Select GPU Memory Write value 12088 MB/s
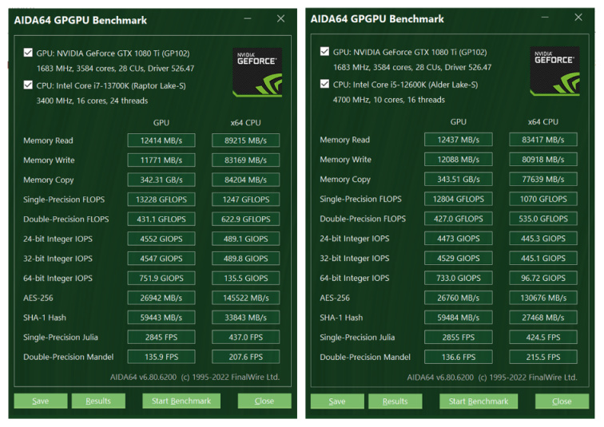 [459, 160]
